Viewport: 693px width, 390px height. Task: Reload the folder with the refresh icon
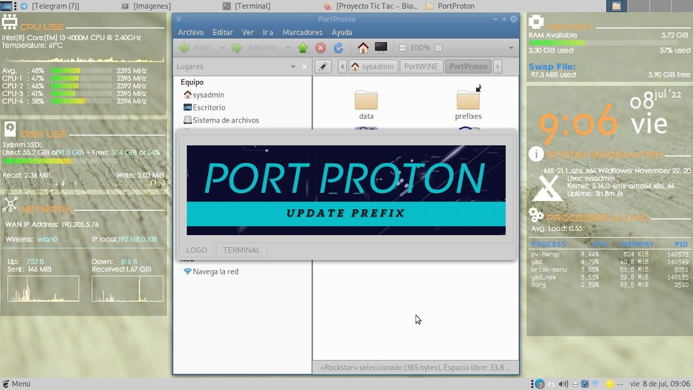click(x=338, y=48)
